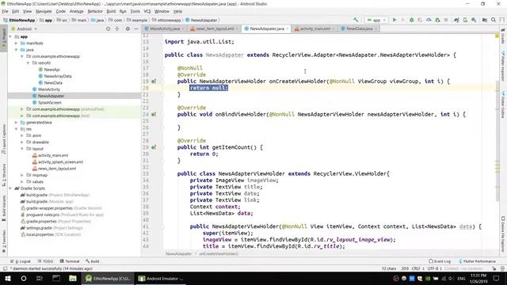
Task: Collapse the res folder
Action: coord(16,129)
